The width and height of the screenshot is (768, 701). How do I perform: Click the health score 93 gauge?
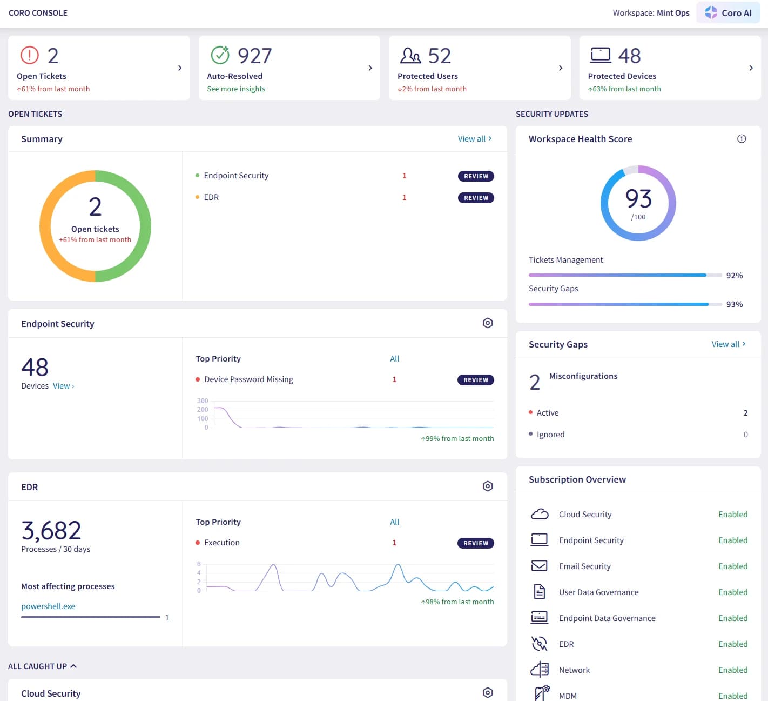tap(638, 203)
